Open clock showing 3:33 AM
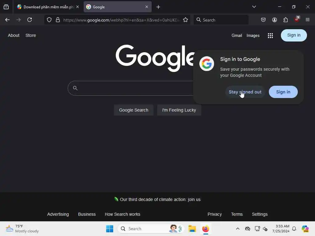Viewport: 315px width, 236px height. pyautogui.click(x=281, y=229)
